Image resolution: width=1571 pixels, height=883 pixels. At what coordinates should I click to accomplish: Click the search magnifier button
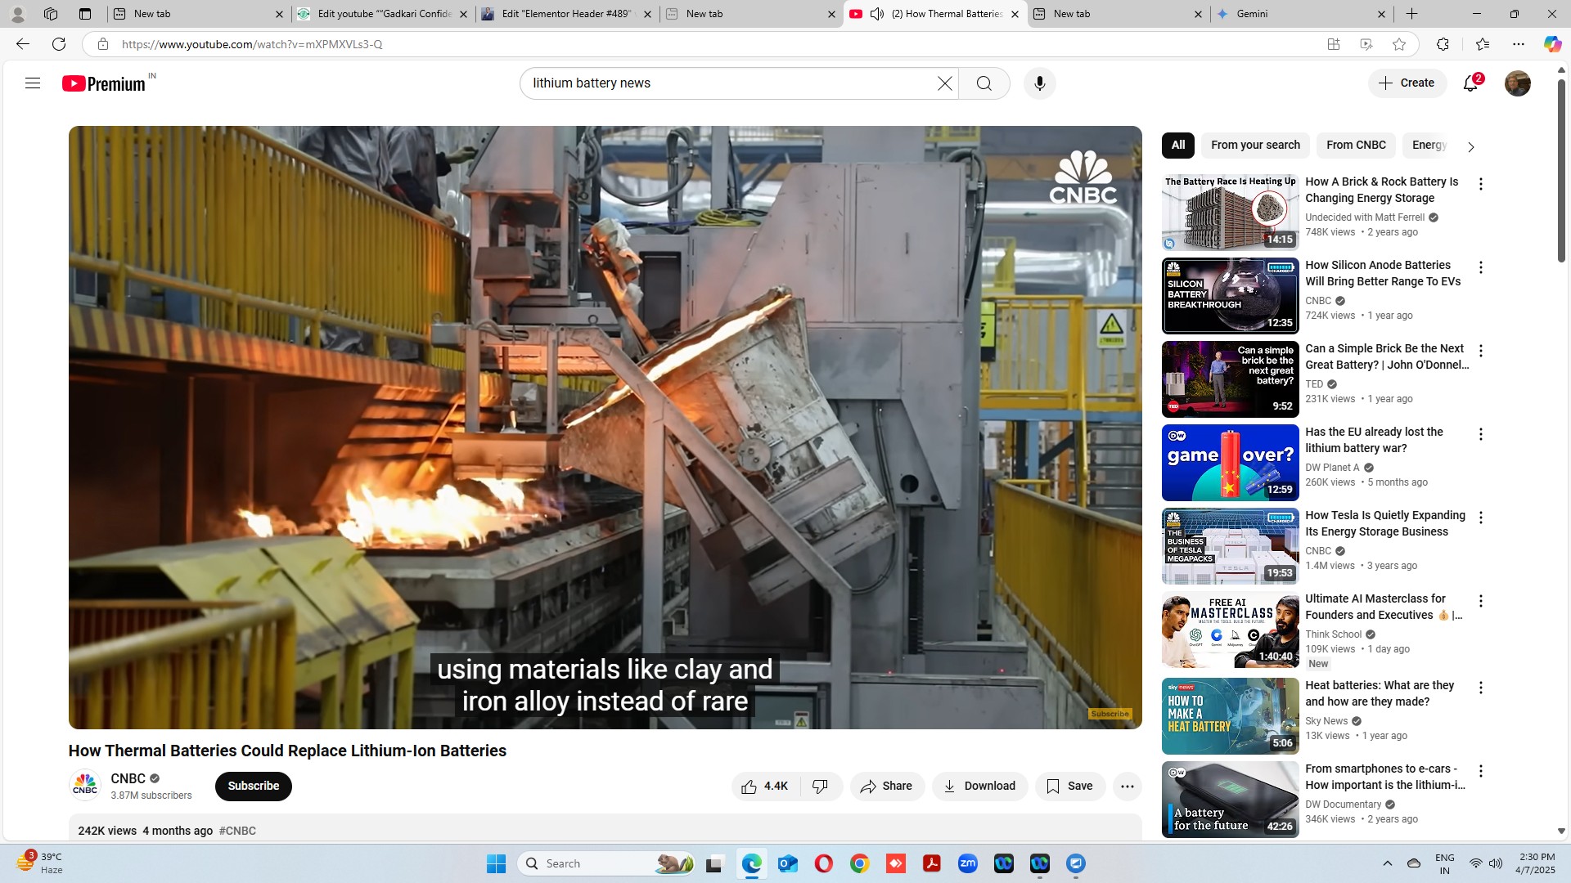984,83
